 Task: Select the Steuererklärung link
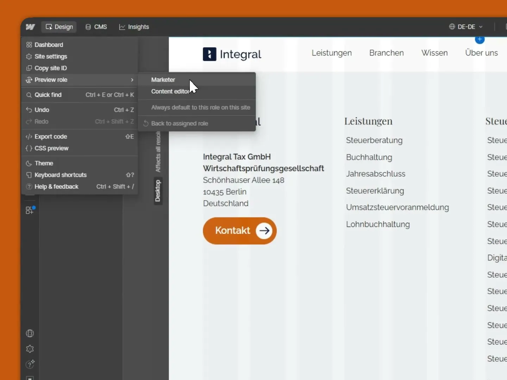click(x=375, y=191)
